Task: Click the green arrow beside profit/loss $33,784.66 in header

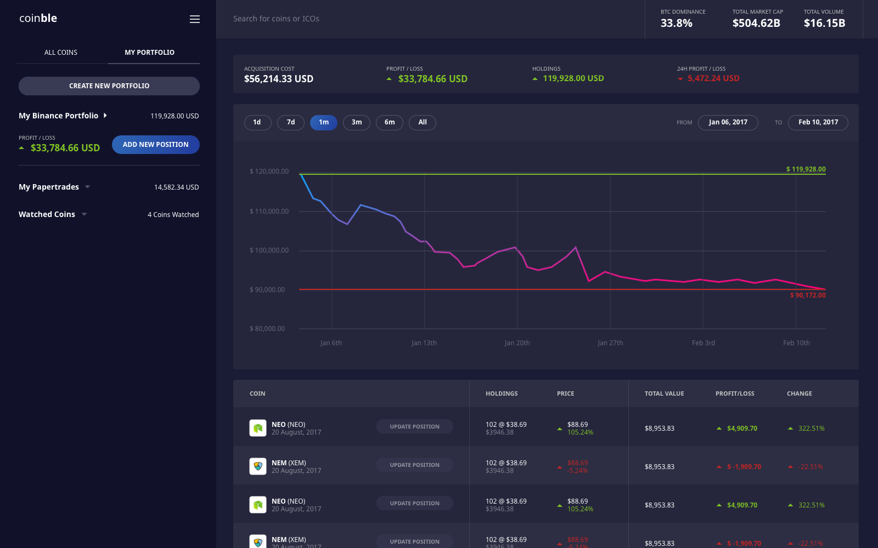Action: coord(389,79)
